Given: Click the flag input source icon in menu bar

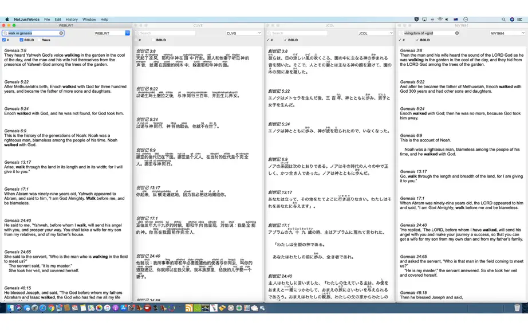Looking at the screenshot, I should click(x=456, y=19).
